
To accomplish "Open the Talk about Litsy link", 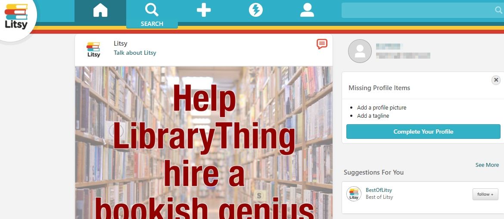I will click(x=135, y=53).
